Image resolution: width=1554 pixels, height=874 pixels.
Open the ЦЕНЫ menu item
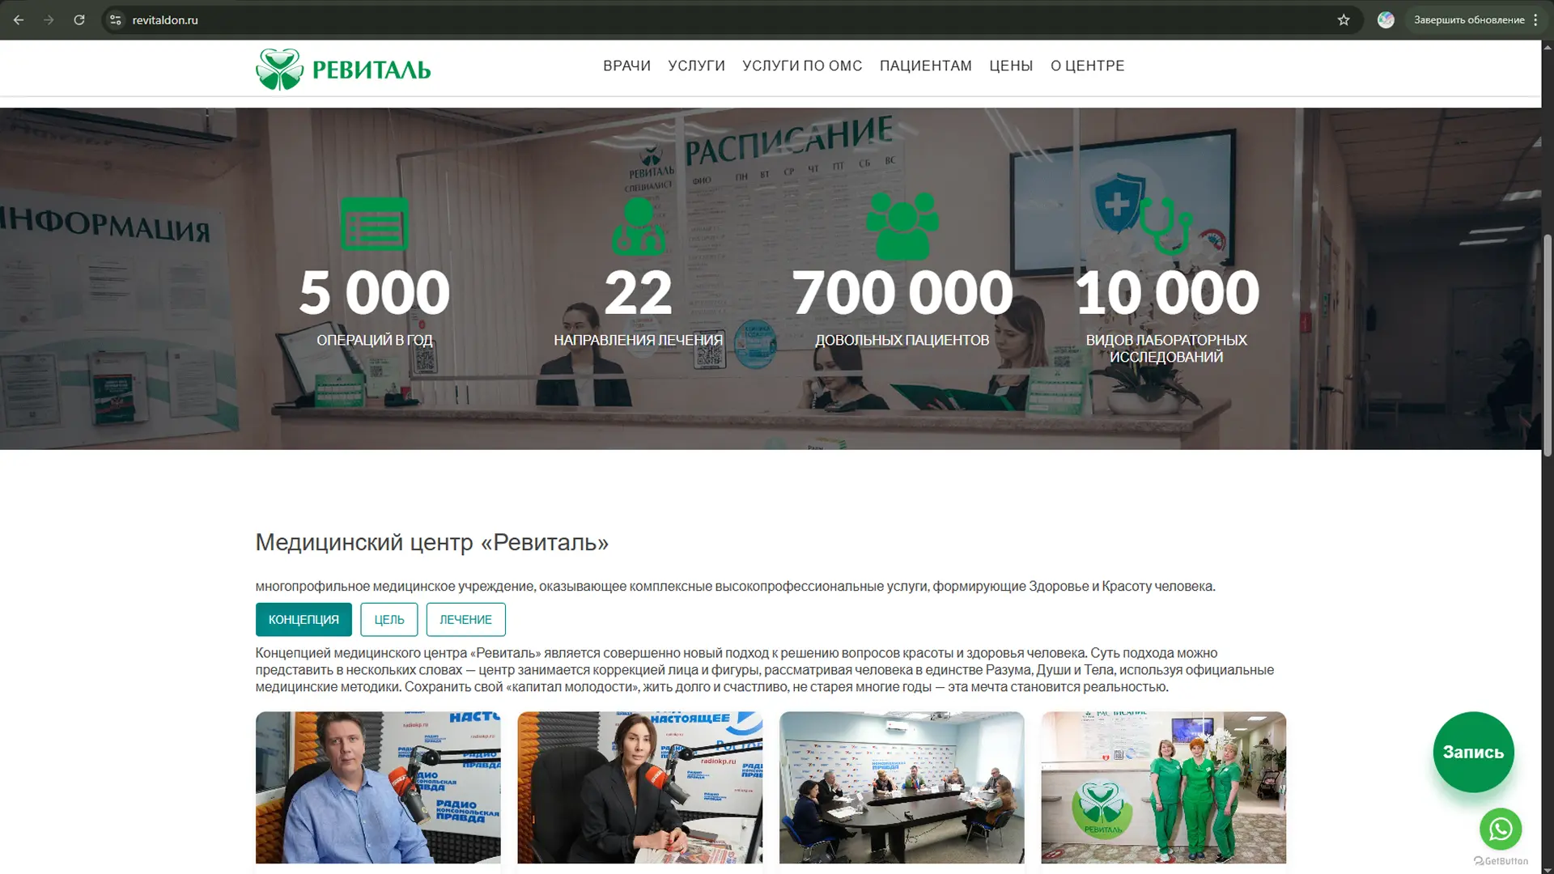coord(1011,66)
